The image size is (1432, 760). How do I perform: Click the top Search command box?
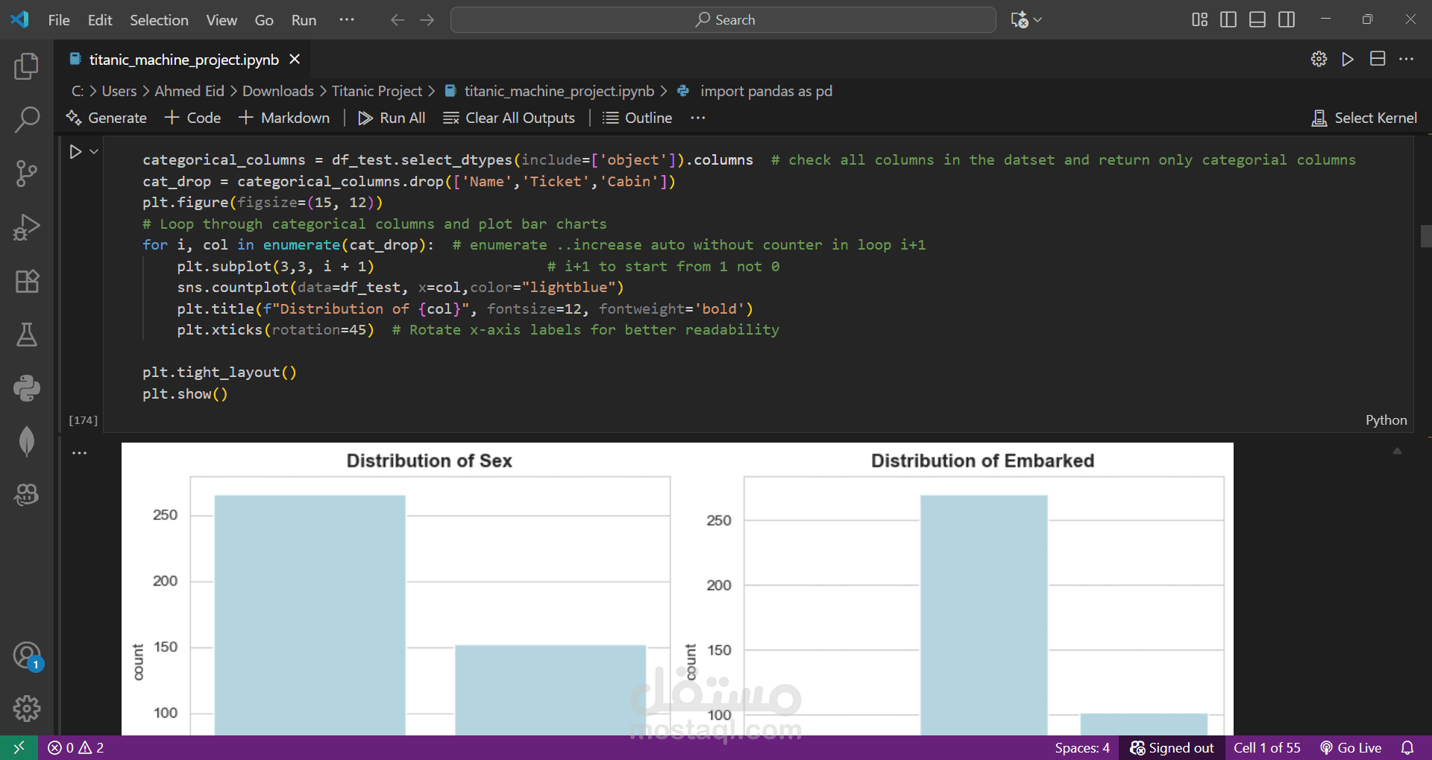pos(723,20)
